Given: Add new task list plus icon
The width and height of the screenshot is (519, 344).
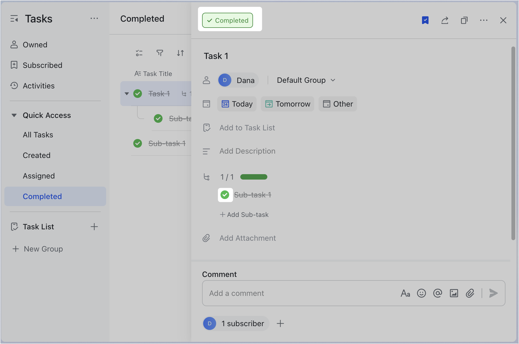Looking at the screenshot, I should (x=94, y=227).
